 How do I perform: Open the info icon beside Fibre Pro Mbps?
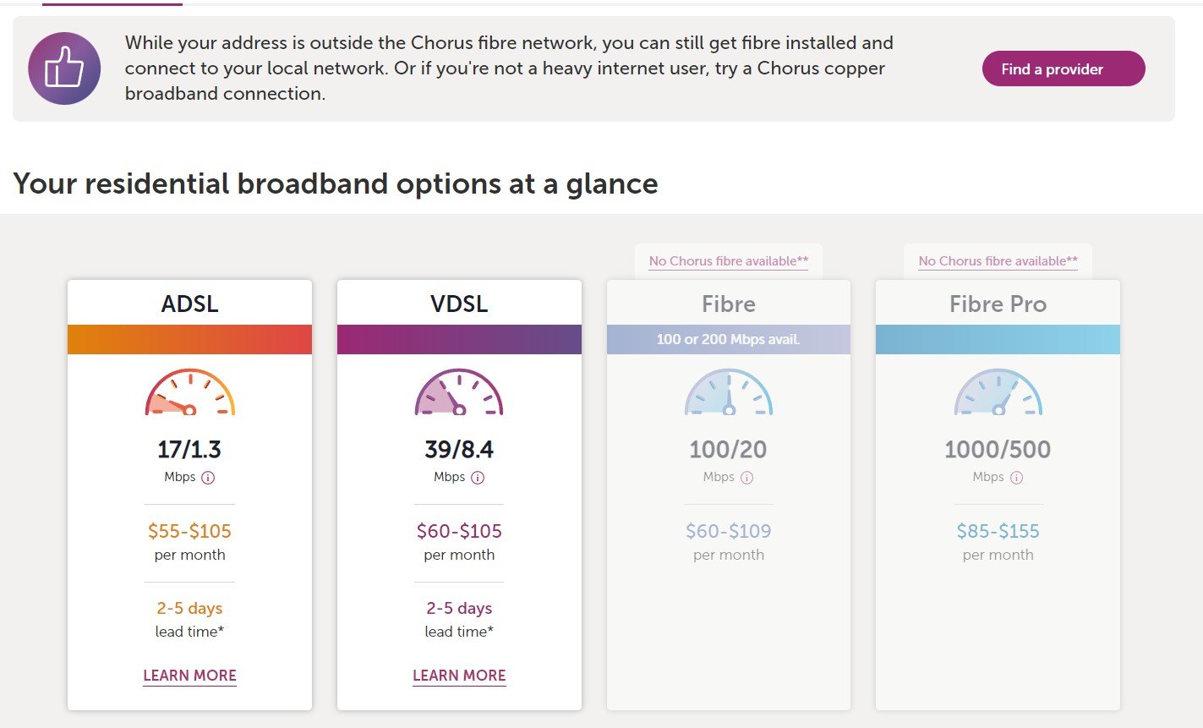coord(1016,478)
